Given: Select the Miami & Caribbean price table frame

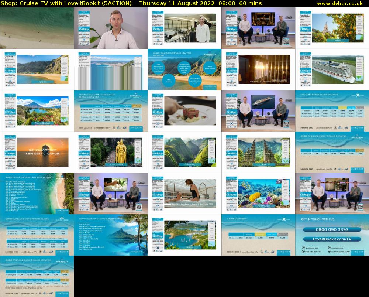Looking at the screenshot, I should [258, 235].
